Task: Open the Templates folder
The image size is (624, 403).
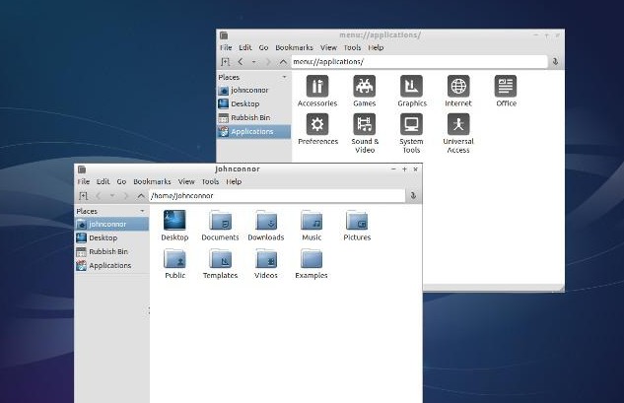Action: tap(220, 259)
